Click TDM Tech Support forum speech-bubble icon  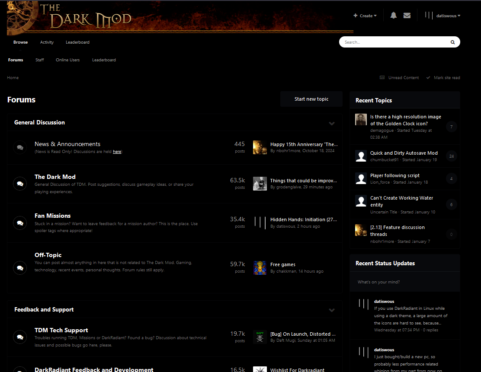[20, 337]
